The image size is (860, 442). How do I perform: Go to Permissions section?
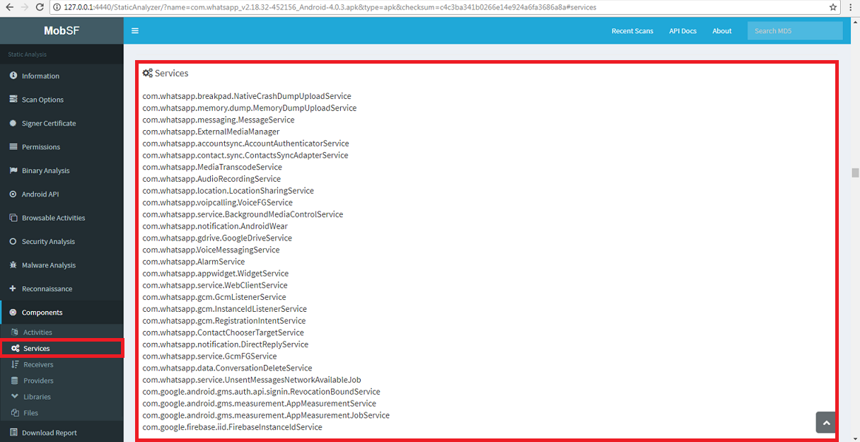(x=62, y=147)
